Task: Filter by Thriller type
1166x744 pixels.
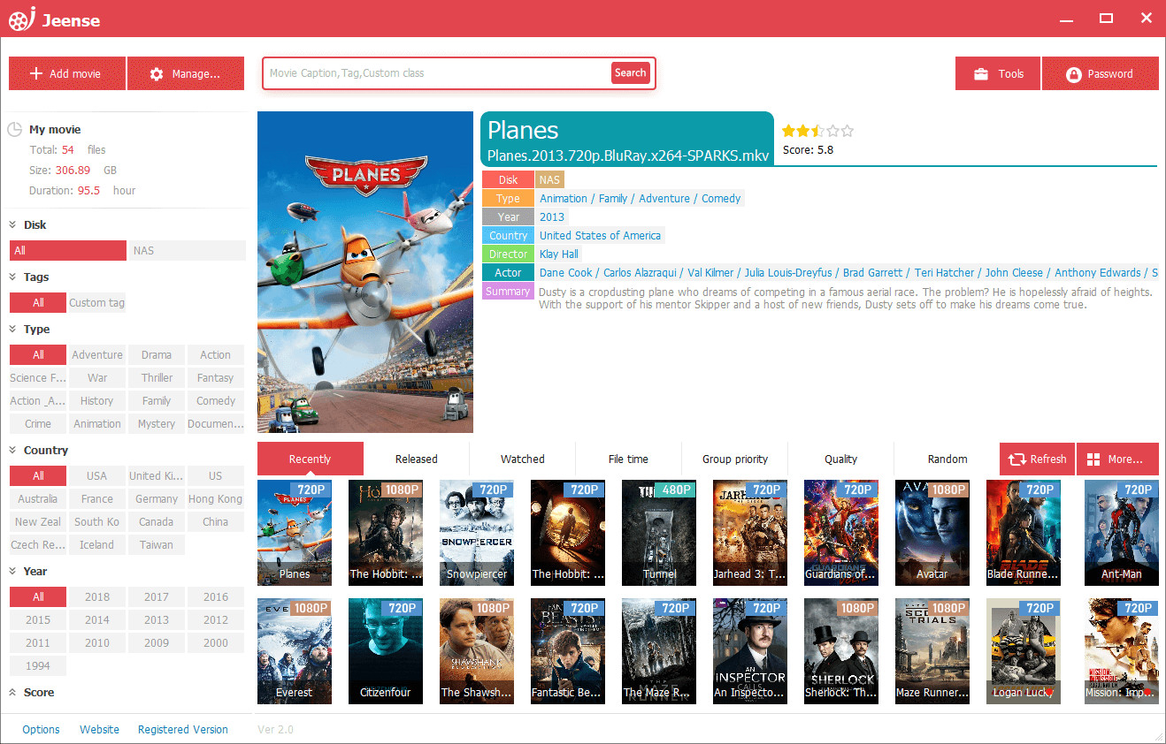Action: point(157,378)
